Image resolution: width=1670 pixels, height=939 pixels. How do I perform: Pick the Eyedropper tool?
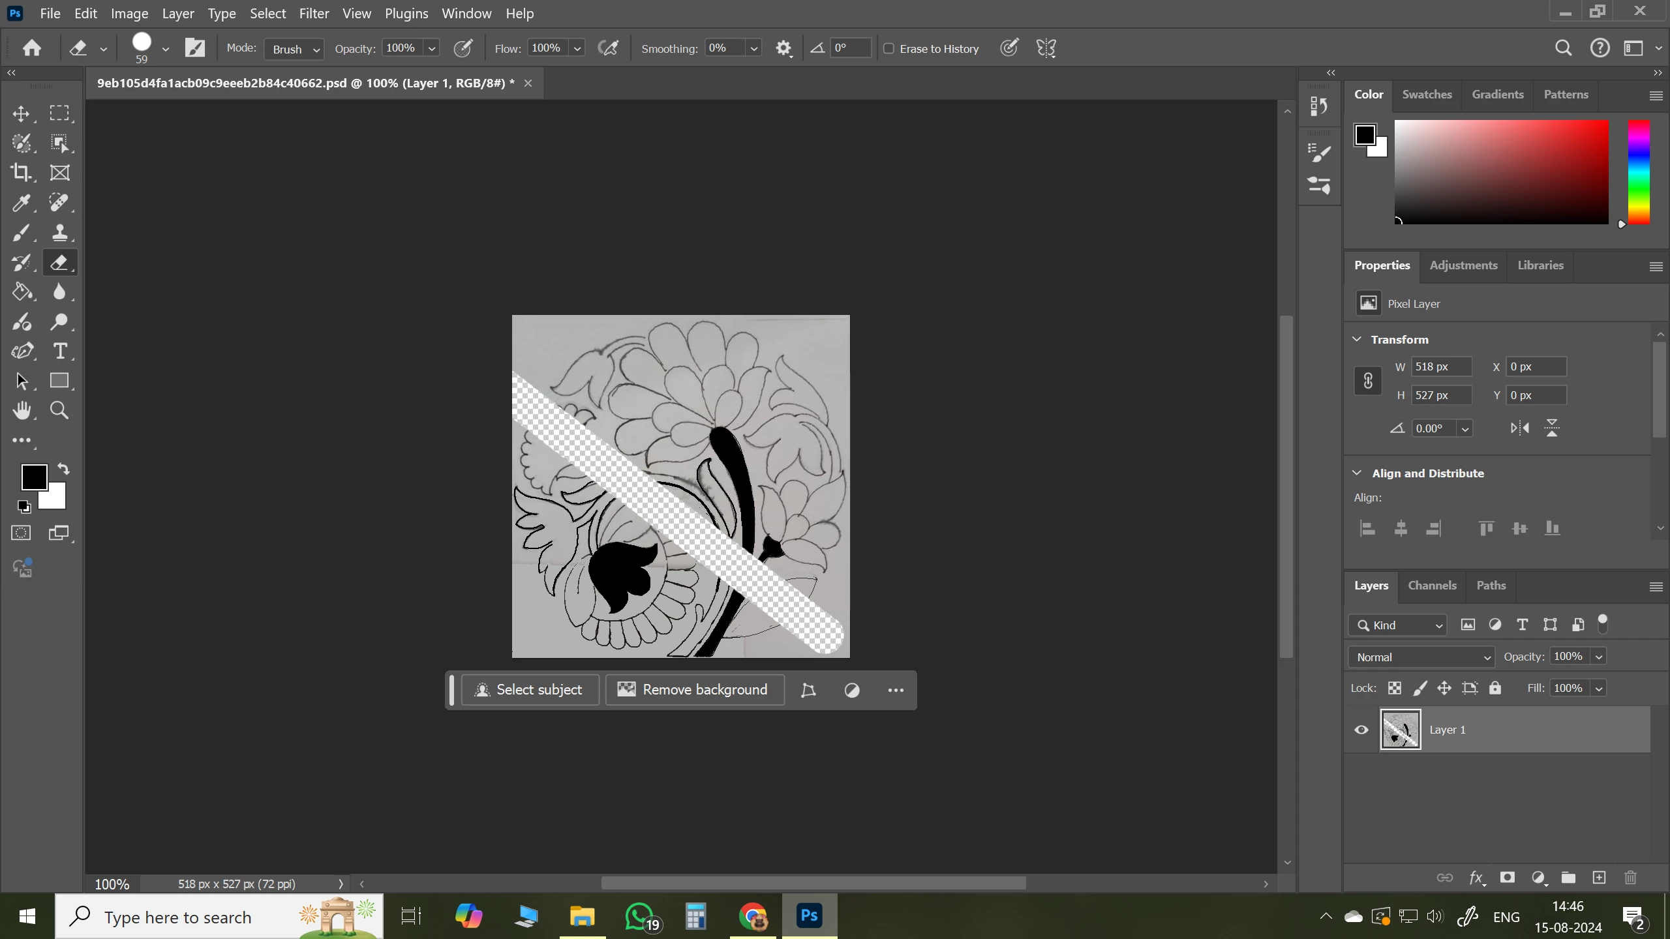[x=21, y=203]
